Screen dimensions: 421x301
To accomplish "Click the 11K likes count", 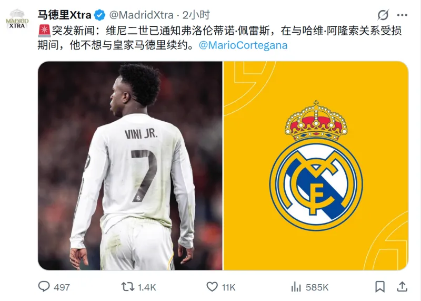I will pos(228,287).
